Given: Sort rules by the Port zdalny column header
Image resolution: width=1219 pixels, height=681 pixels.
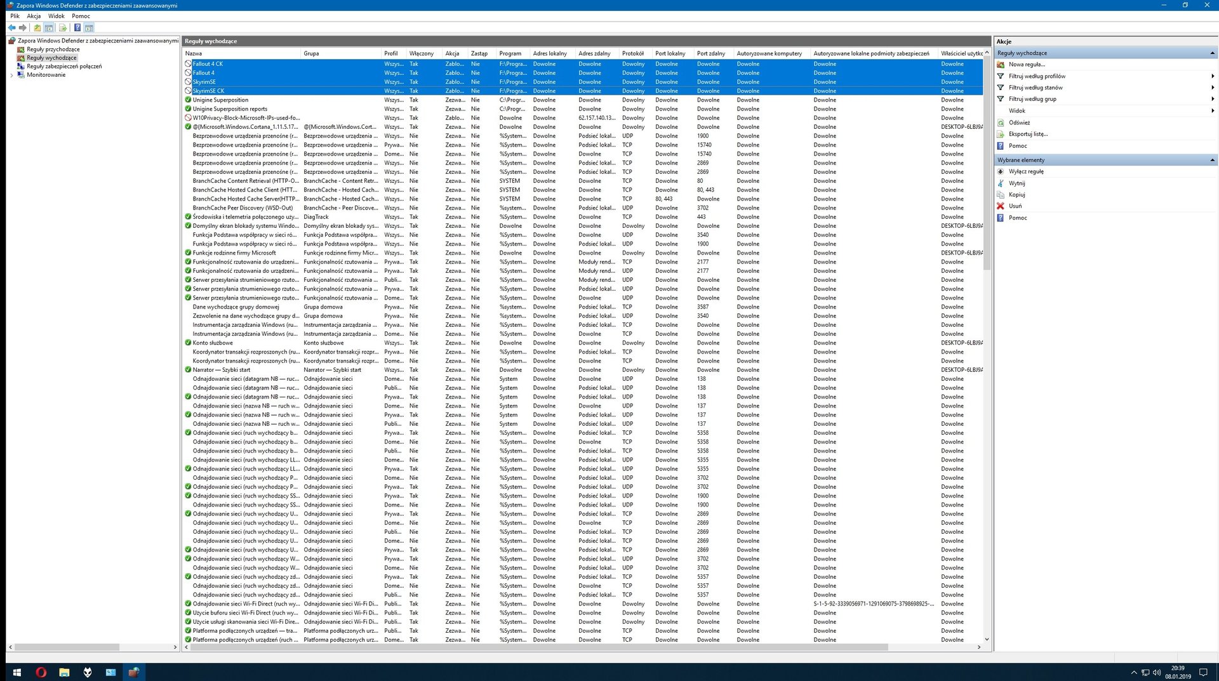Looking at the screenshot, I should (714, 53).
